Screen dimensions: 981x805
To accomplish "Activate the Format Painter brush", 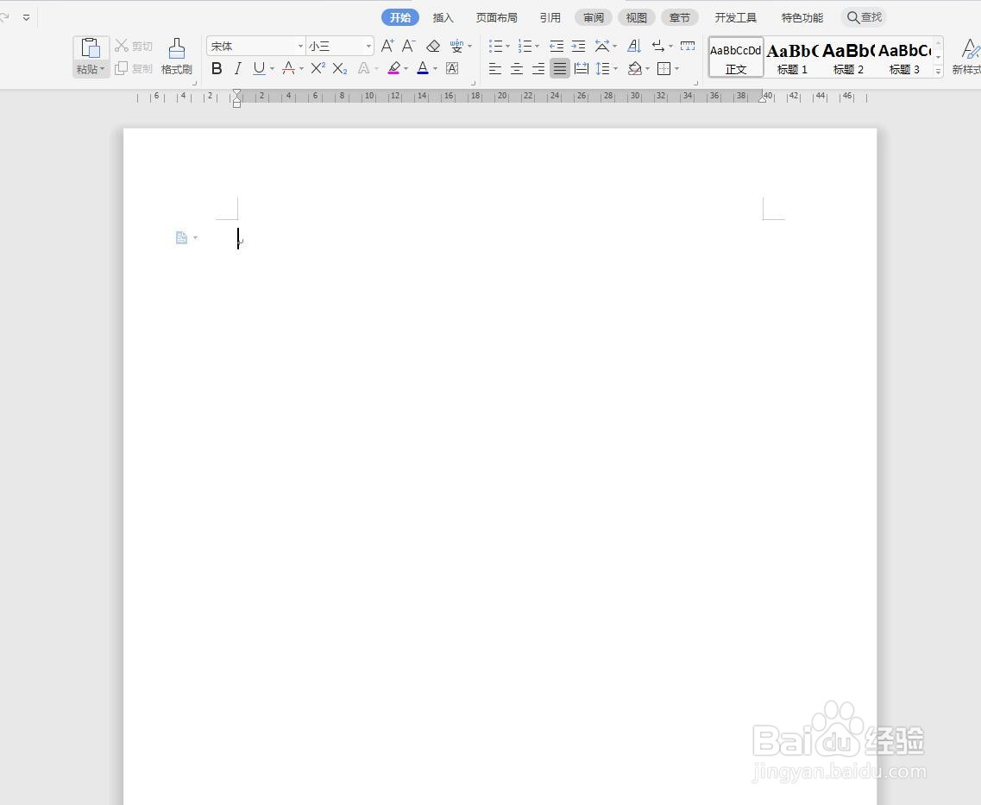I will click(x=176, y=57).
